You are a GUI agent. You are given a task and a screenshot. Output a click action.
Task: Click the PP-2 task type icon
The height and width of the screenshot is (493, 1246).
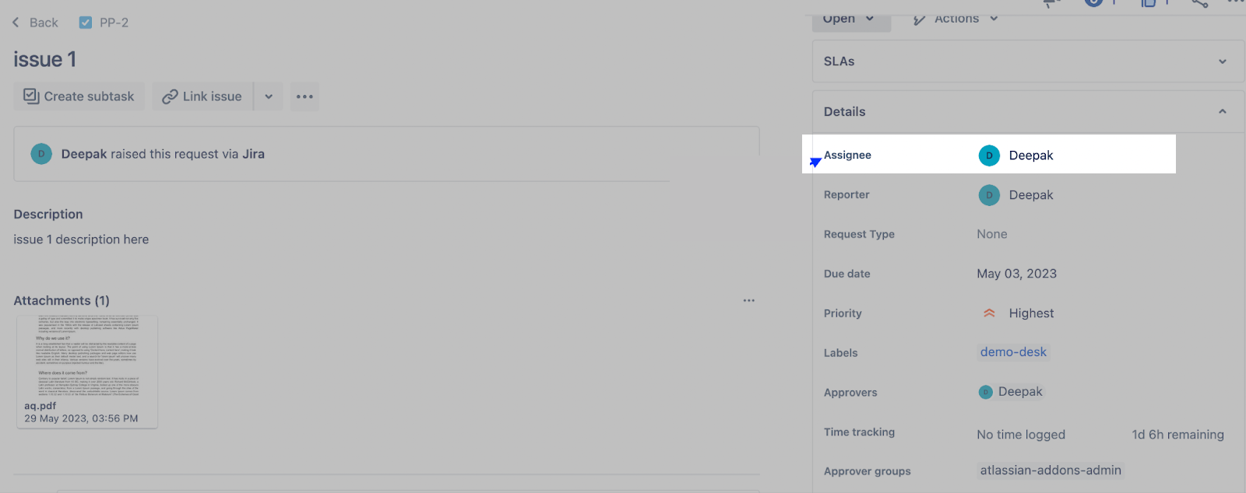[86, 23]
